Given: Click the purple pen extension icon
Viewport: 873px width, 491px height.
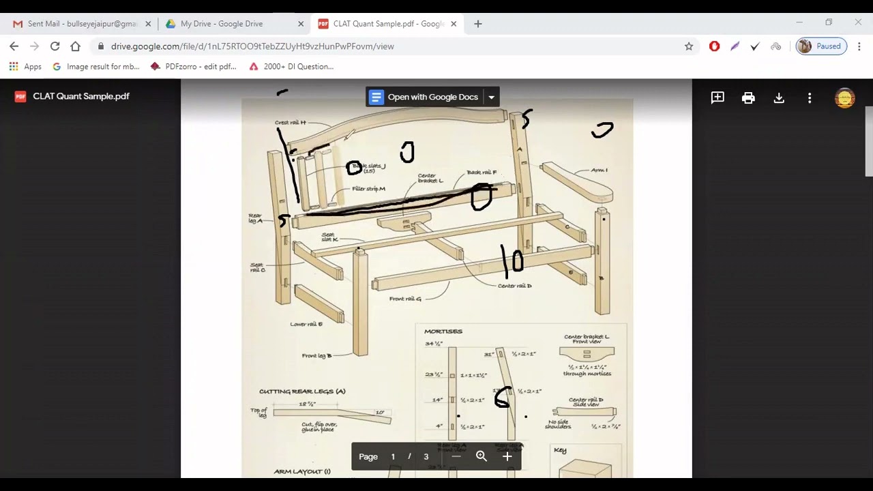Looking at the screenshot, I should pos(735,46).
